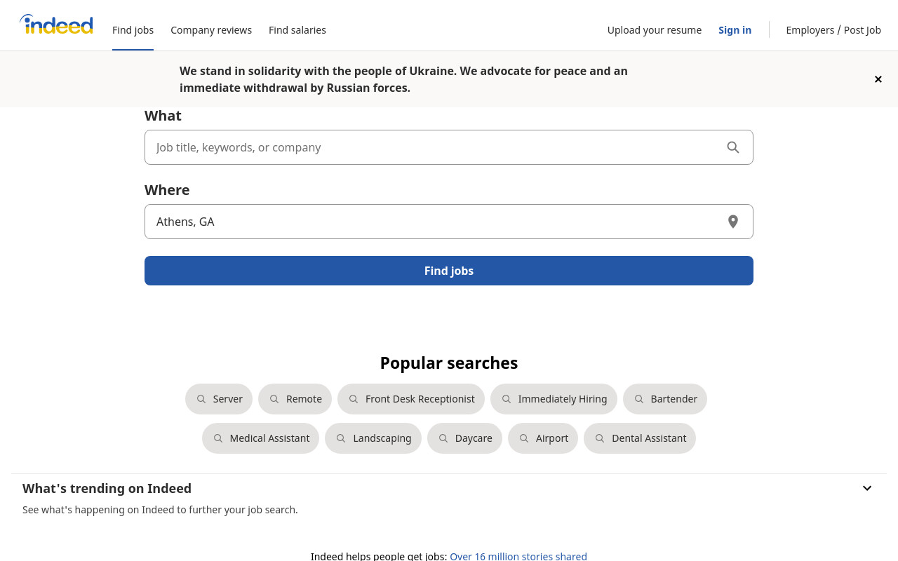Dismiss the Ukraine solidarity banner
Image resolution: width=898 pixels, height=561 pixels.
[x=878, y=79]
